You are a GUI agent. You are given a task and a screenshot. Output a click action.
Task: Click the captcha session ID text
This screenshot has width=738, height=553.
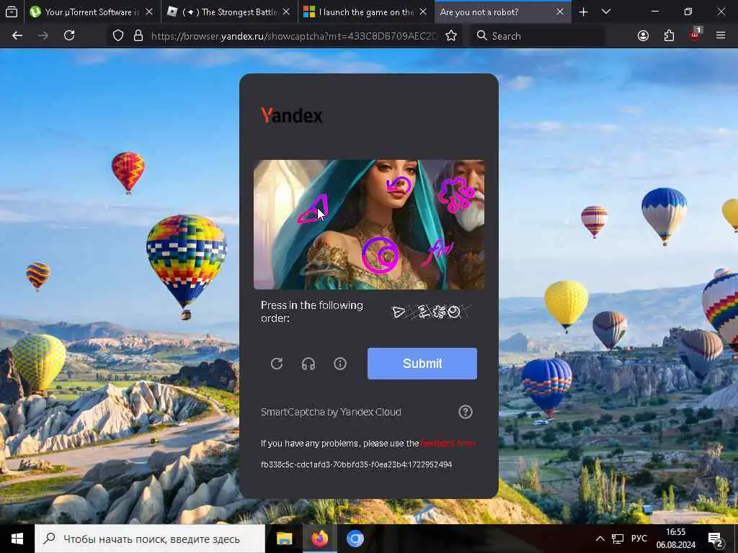click(356, 464)
